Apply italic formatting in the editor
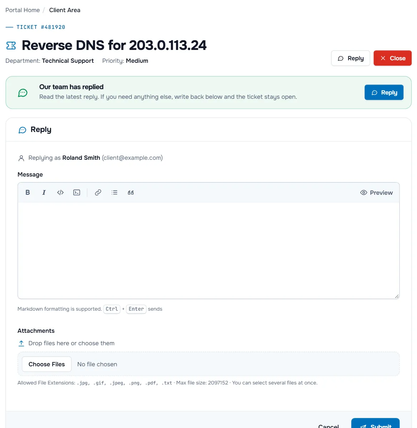This screenshot has height=428, width=417. point(44,193)
